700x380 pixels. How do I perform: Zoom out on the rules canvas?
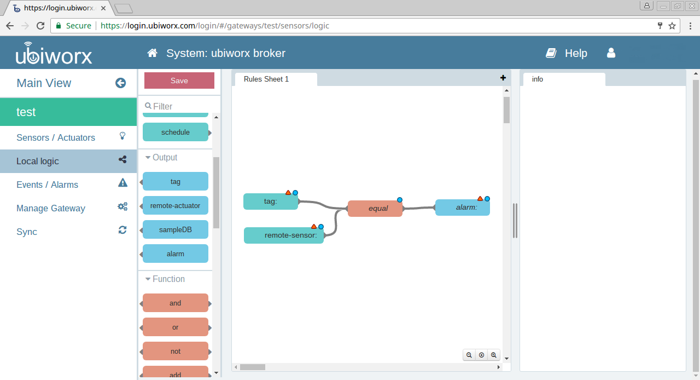click(469, 355)
